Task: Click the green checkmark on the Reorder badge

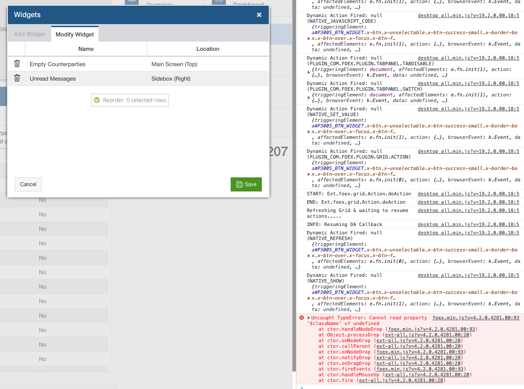Action: point(97,100)
